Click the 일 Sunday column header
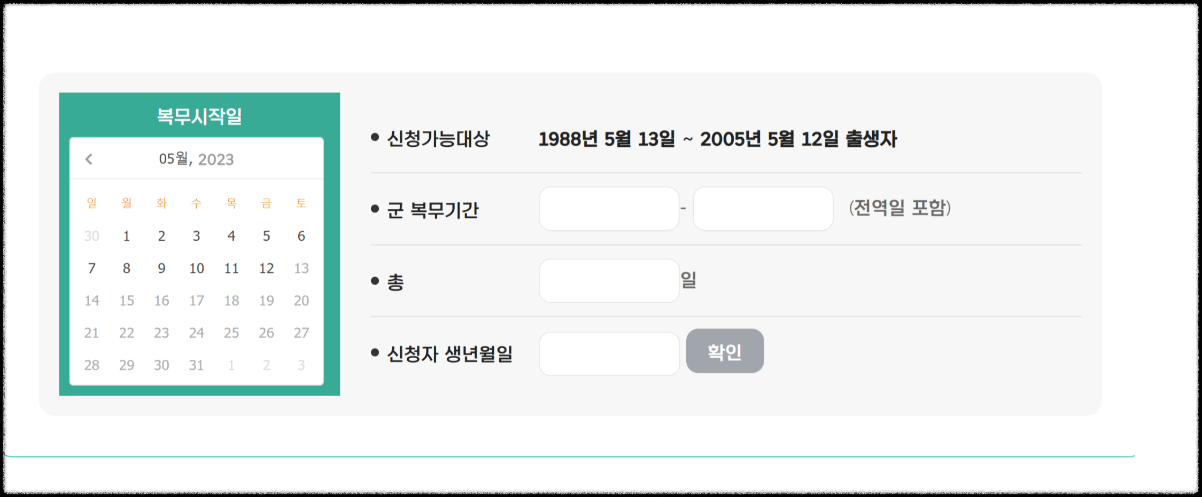This screenshot has height=497, width=1202. click(x=91, y=203)
